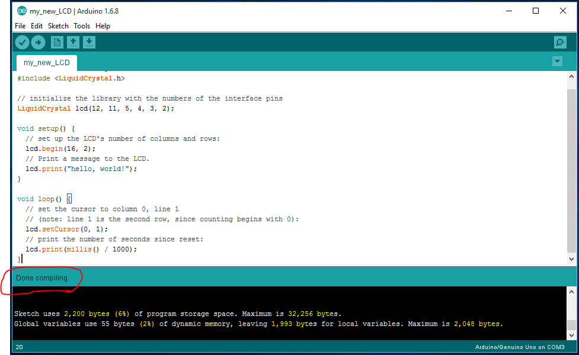The image size is (579, 355).
Task: Open the Help menu
Action: point(103,26)
